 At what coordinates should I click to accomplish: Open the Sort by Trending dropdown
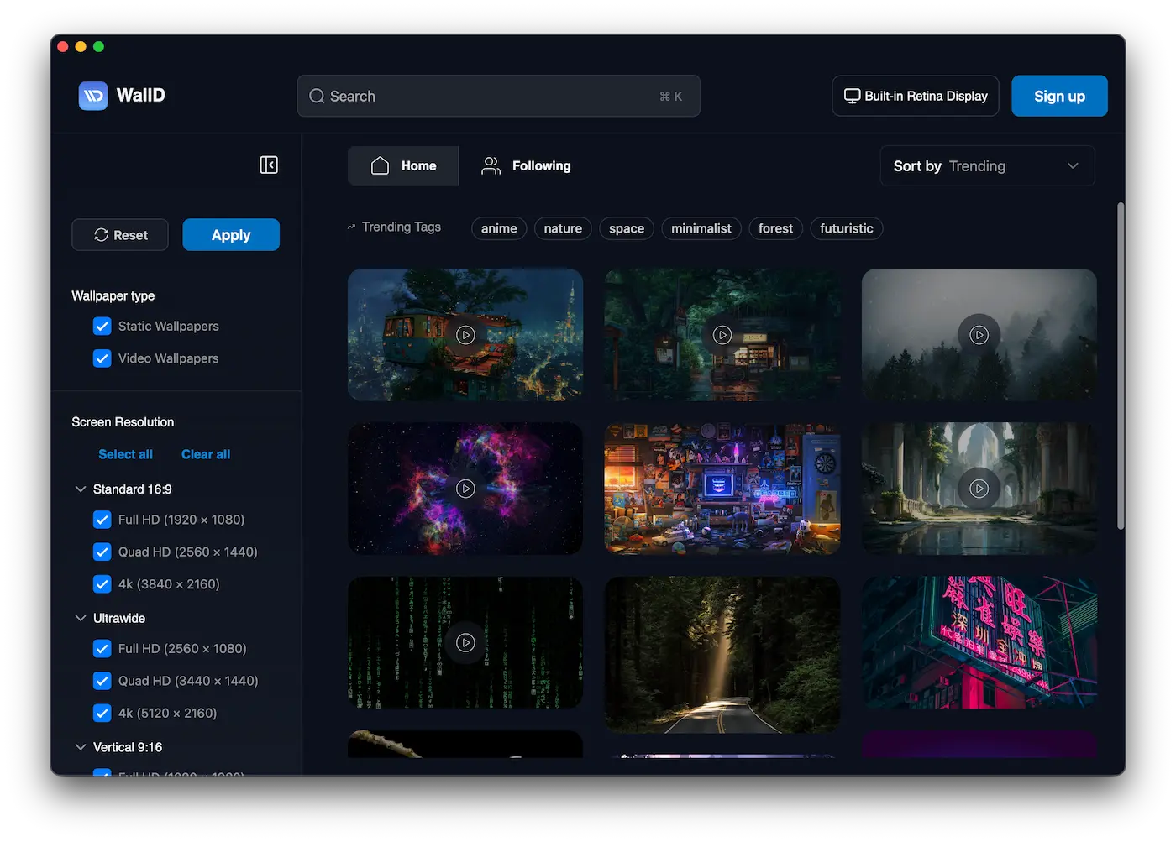coord(987,166)
